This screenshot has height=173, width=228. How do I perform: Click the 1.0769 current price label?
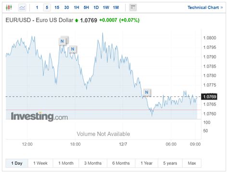coord(209,97)
